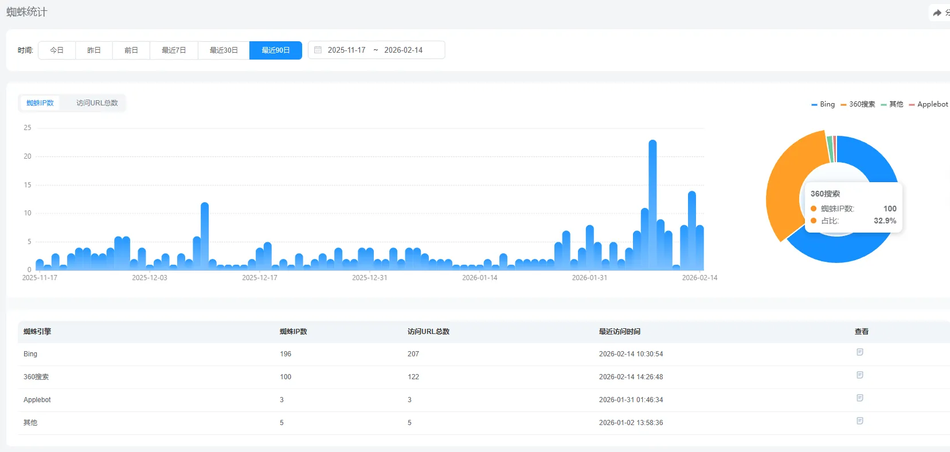Open 360搜索 row view details icon

(859, 375)
